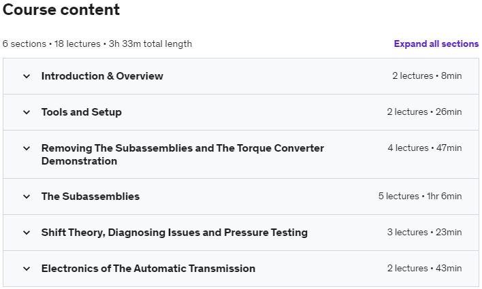Open the Tools and Setup section title

coord(82,112)
